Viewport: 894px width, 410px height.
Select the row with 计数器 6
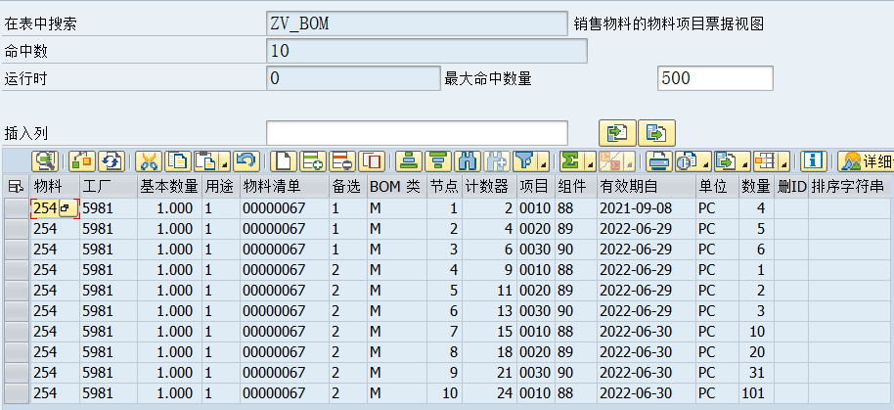tap(17, 250)
